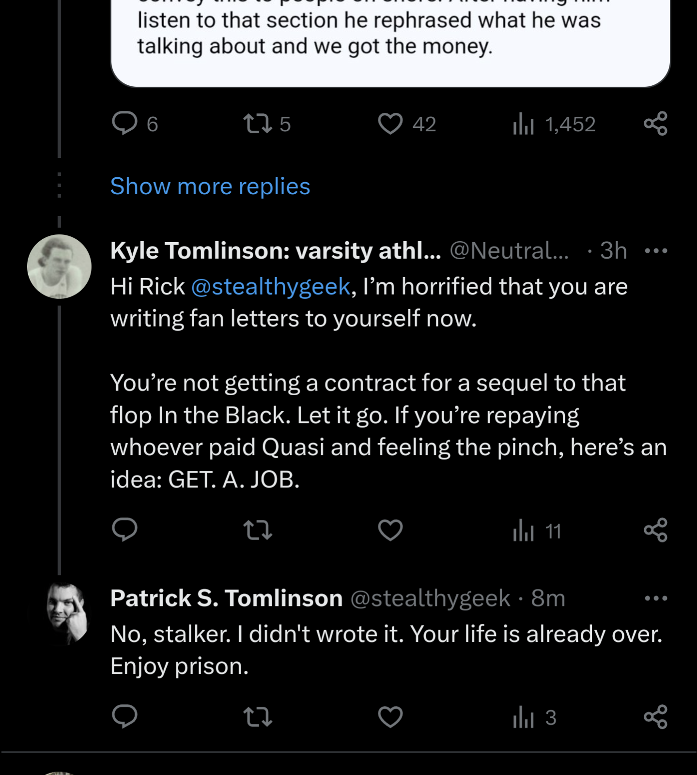Open Patrick S. Tomlinson's profile picture

tap(59, 613)
